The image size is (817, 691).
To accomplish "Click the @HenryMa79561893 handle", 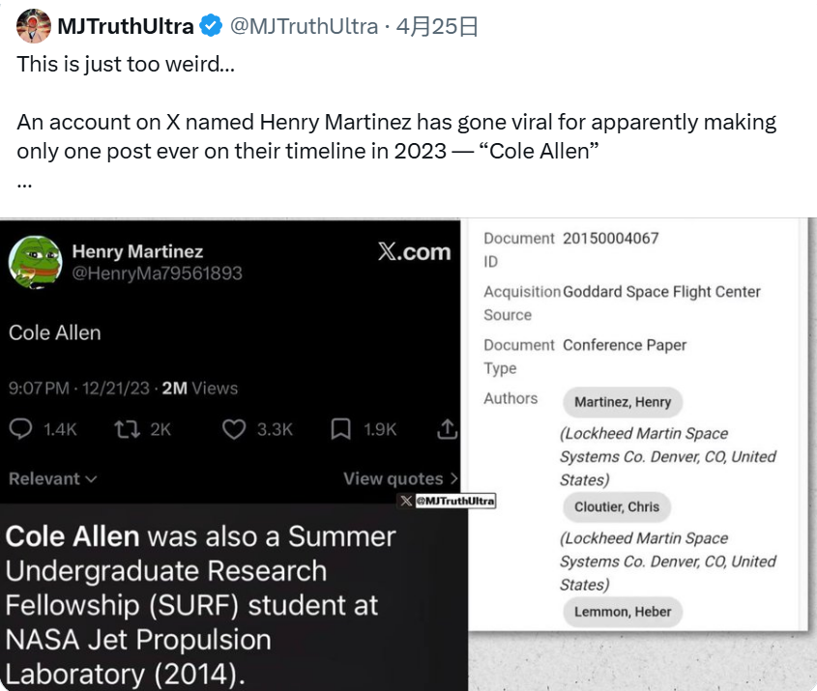I will [157, 274].
